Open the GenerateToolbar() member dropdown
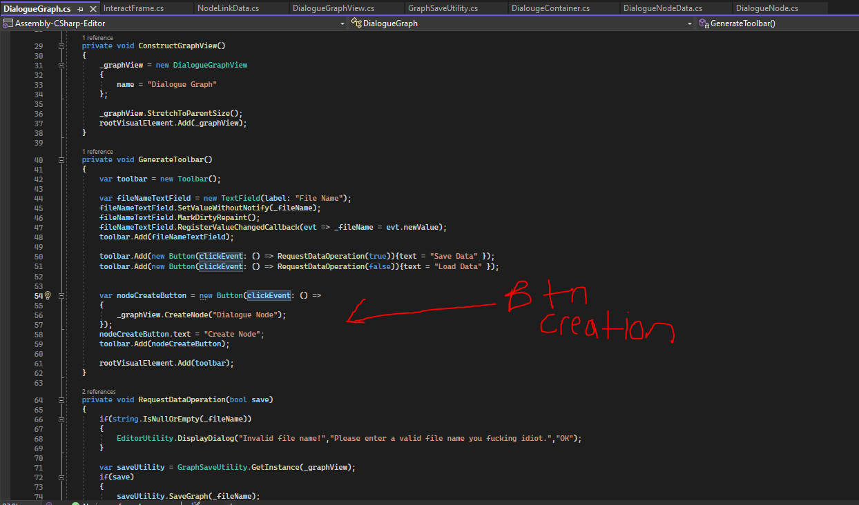The image size is (859, 505). coord(778,23)
